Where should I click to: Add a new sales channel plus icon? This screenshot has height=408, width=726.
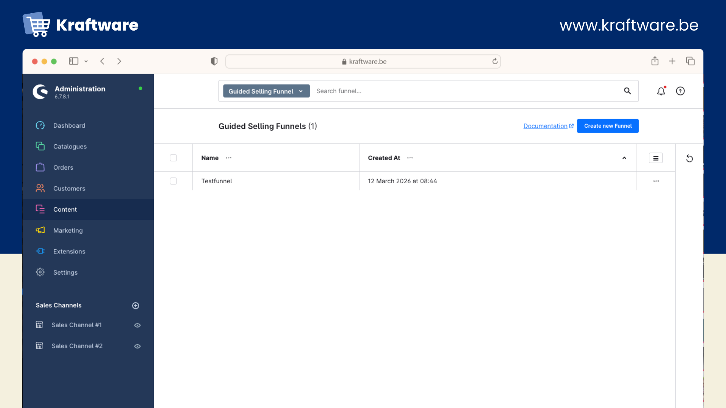136,306
